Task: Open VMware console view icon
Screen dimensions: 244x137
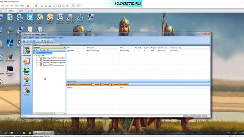Action: (x=73, y=6)
